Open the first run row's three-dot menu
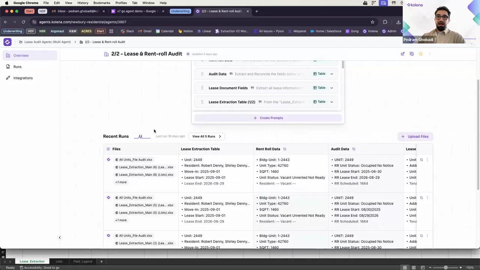The width and height of the screenshot is (480, 270). (x=427, y=160)
